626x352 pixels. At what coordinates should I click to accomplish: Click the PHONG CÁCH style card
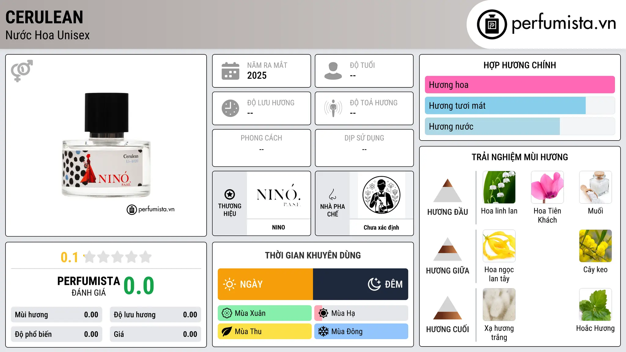(x=261, y=148)
